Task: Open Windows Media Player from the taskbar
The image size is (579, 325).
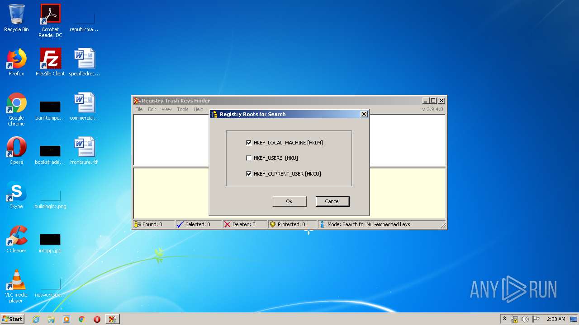Action: 66,319
